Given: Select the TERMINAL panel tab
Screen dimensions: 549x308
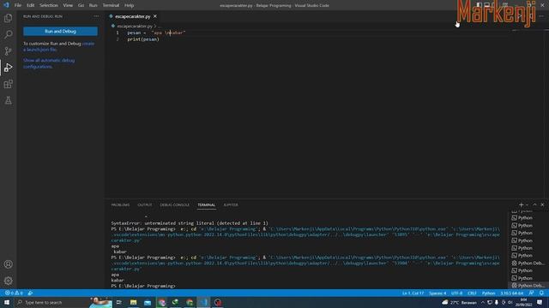Looking at the screenshot, I should point(206,205).
